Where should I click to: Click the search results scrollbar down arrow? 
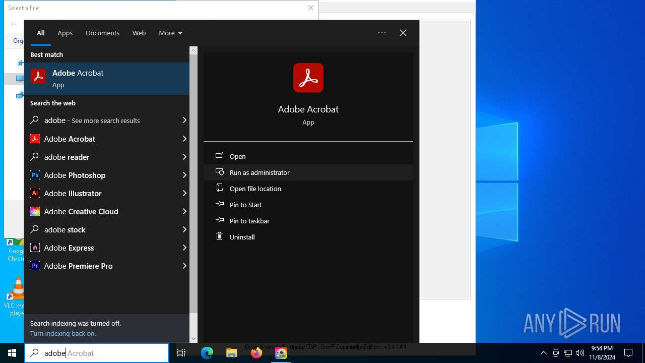[193, 339]
